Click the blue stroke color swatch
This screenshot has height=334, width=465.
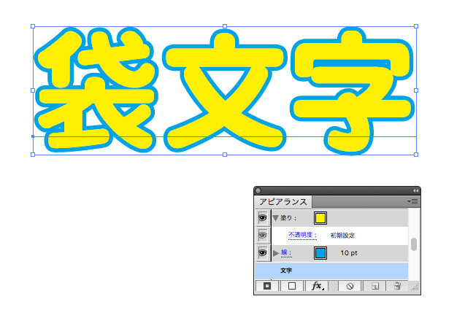point(320,253)
